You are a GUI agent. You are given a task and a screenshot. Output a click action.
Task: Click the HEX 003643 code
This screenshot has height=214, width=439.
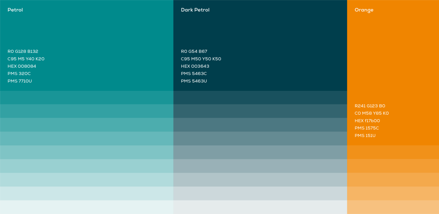point(195,66)
